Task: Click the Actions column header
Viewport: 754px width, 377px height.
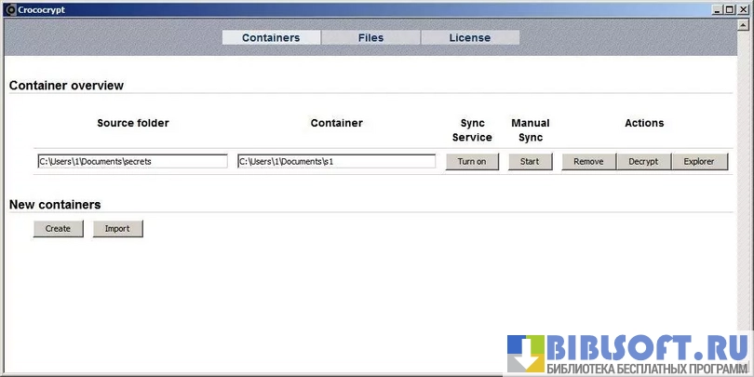Action: 644,123
